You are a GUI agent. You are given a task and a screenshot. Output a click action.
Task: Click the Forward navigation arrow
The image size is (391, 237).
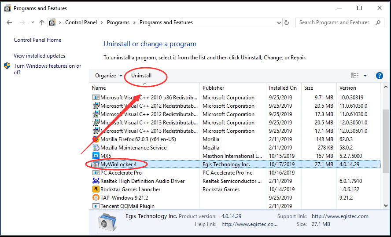click(22, 22)
